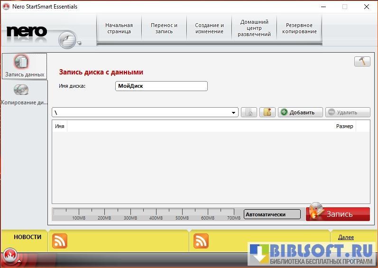378x268 pixels.
Task: Expand the small arrow beside the launcher icon
Action: [x=80, y=44]
